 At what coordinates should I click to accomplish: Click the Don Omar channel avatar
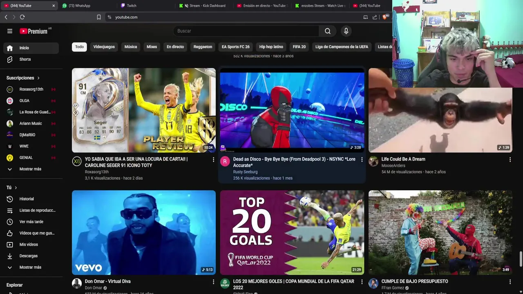click(77, 283)
